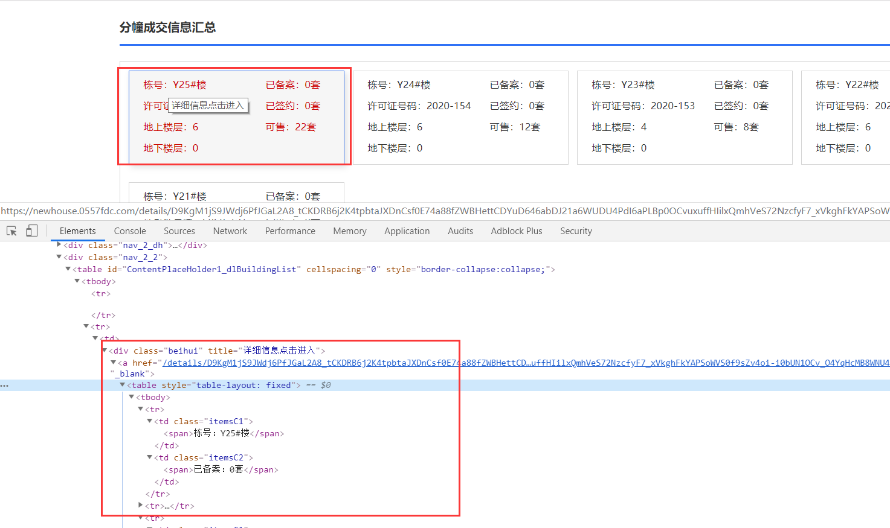890x528 pixels.
Task: Open the Console tab
Action: coord(130,231)
